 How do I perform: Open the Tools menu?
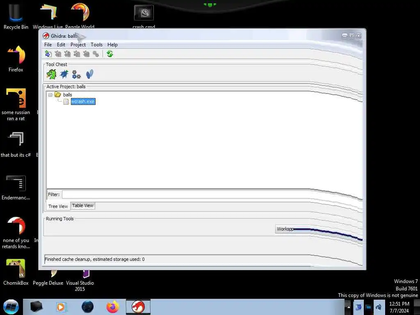point(96,45)
